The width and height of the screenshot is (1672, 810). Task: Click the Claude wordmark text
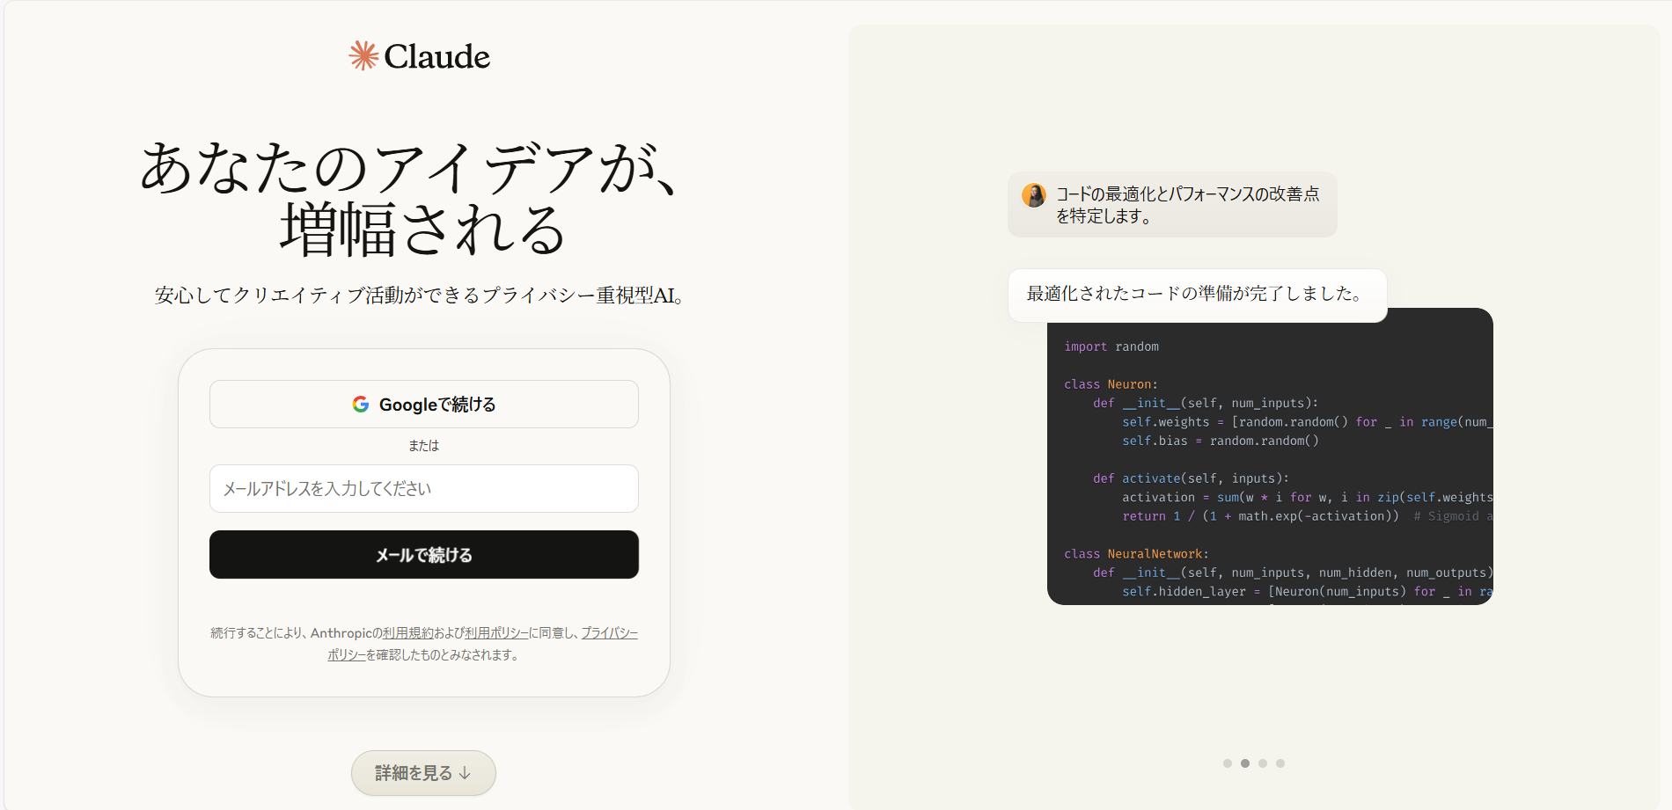[x=437, y=57]
